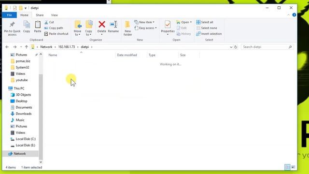Image resolution: width=309 pixels, height=174 pixels.
Task: Select Network in navigation pane
Action: (x=20, y=154)
